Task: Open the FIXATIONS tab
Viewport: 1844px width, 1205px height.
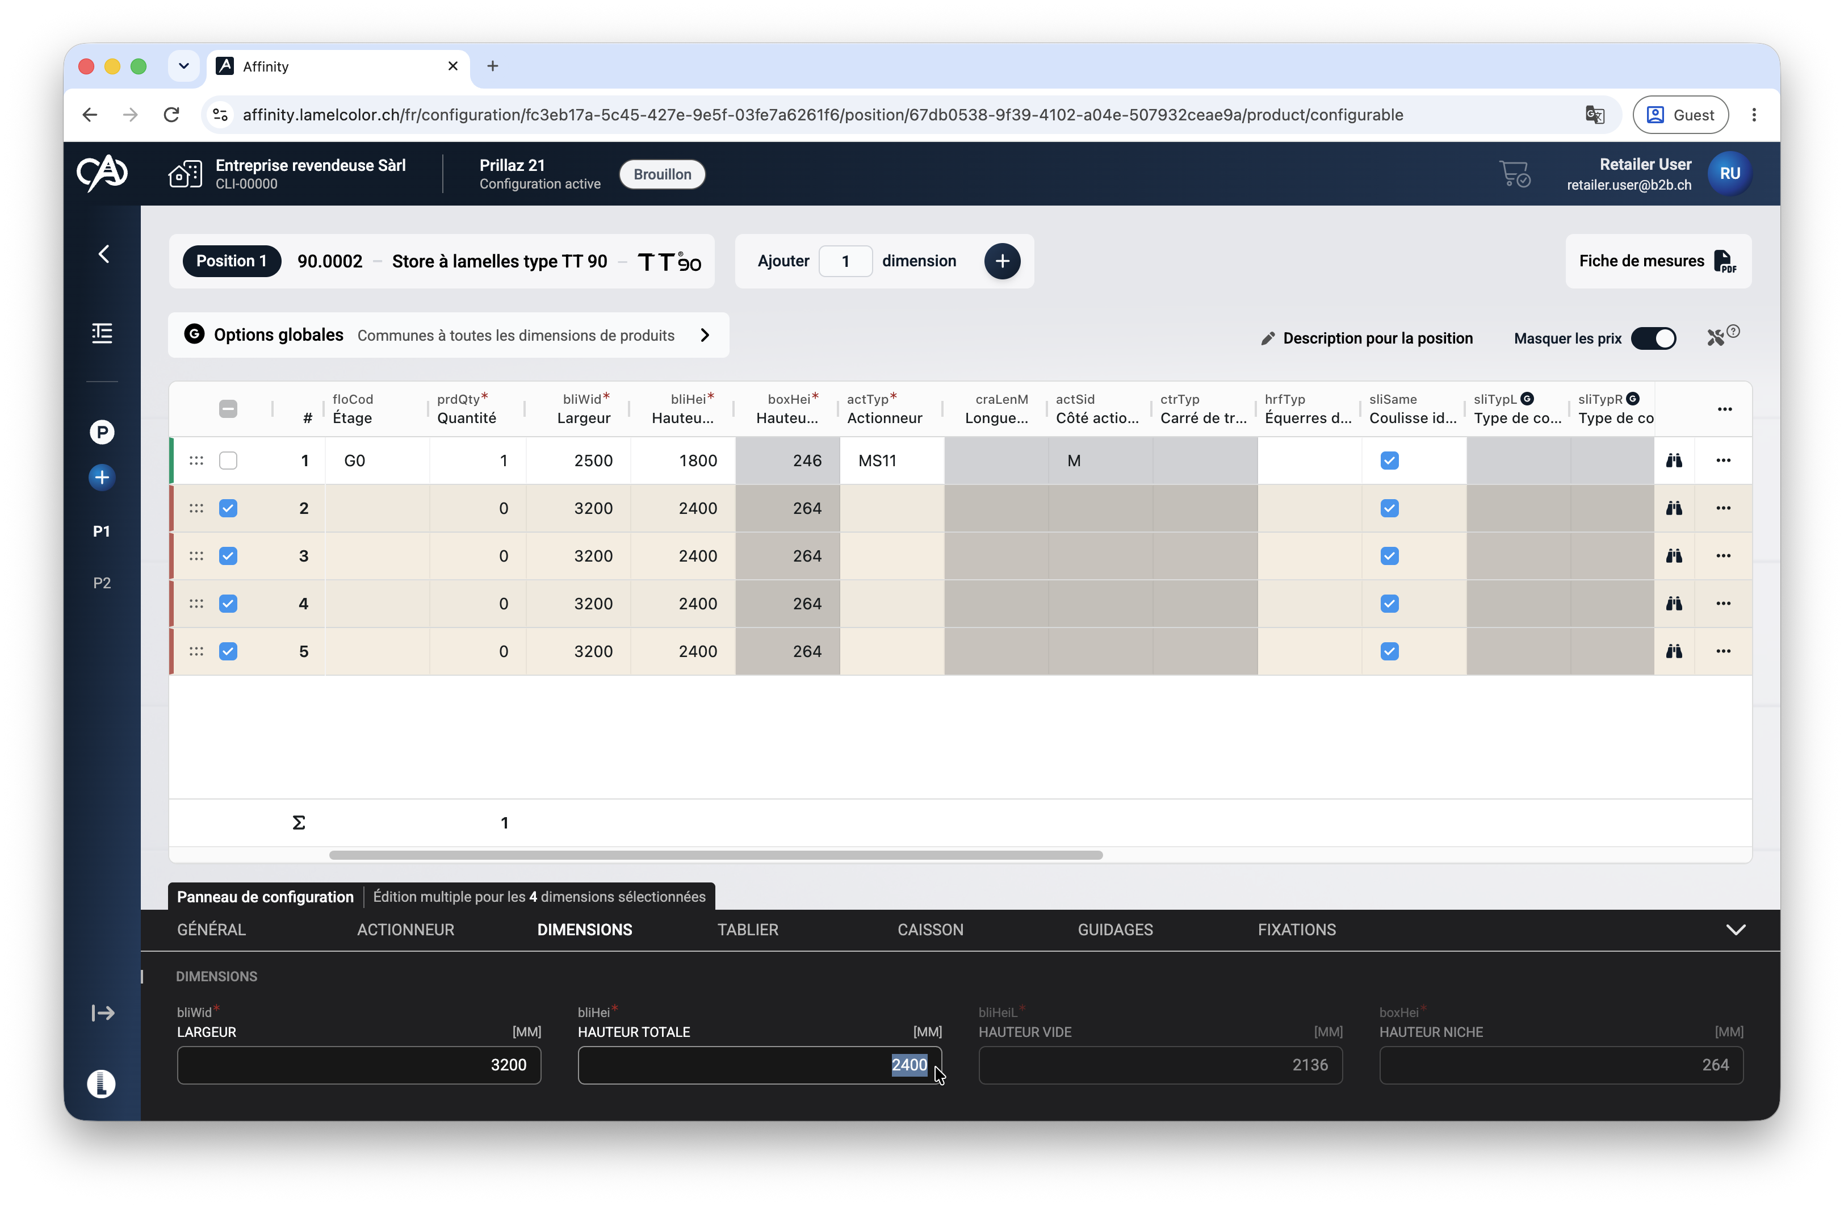Action: click(1296, 930)
